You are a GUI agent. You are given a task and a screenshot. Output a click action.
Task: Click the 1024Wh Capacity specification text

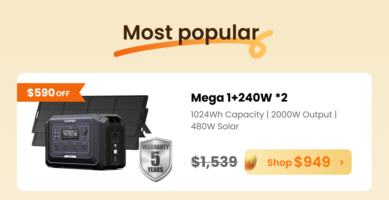coord(227,115)
